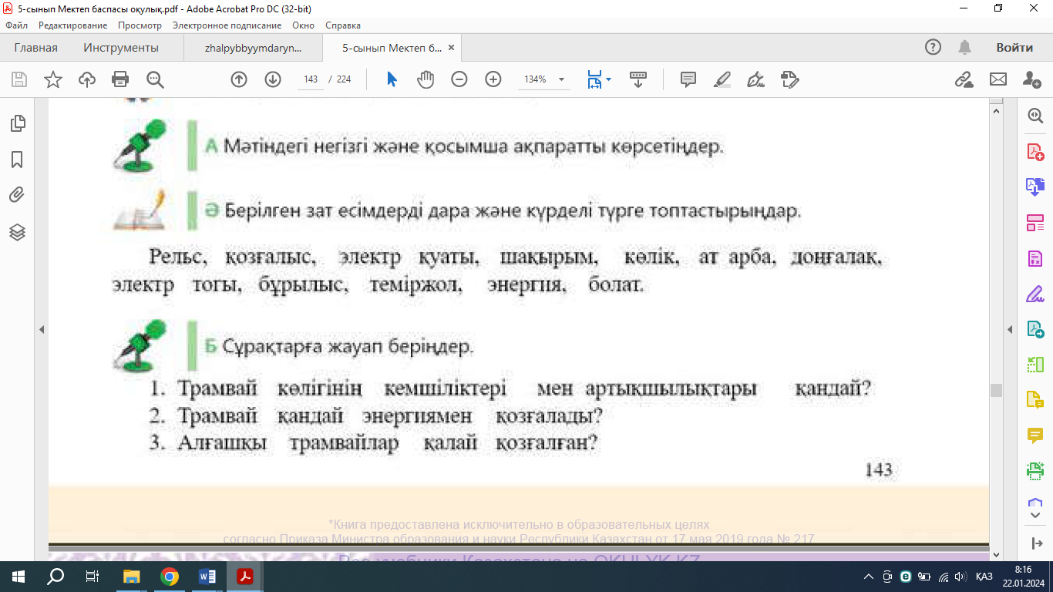Click the Zoom out minus icon
This screenshot has height=592, width=1053.
pyautogui.click(x=459, y=79)
